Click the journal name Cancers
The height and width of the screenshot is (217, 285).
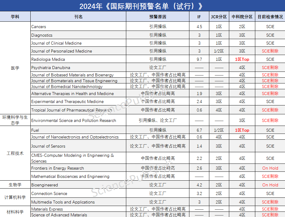coord(39,27)
